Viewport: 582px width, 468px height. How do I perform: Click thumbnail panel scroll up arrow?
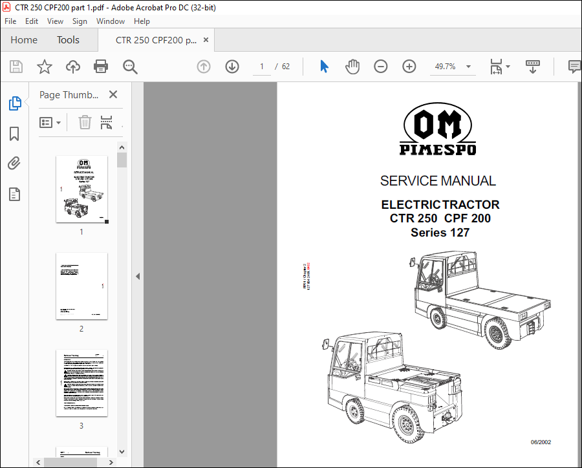122,147
